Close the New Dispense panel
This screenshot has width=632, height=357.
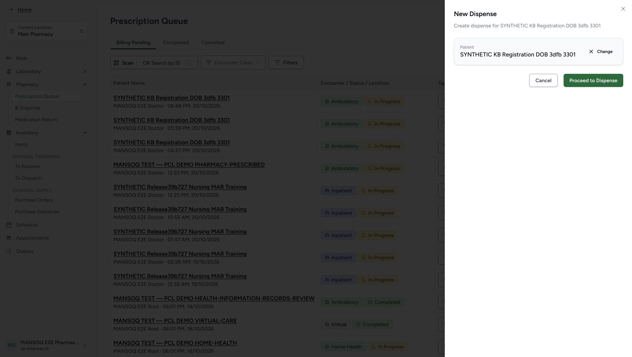(x=623, y=9)
